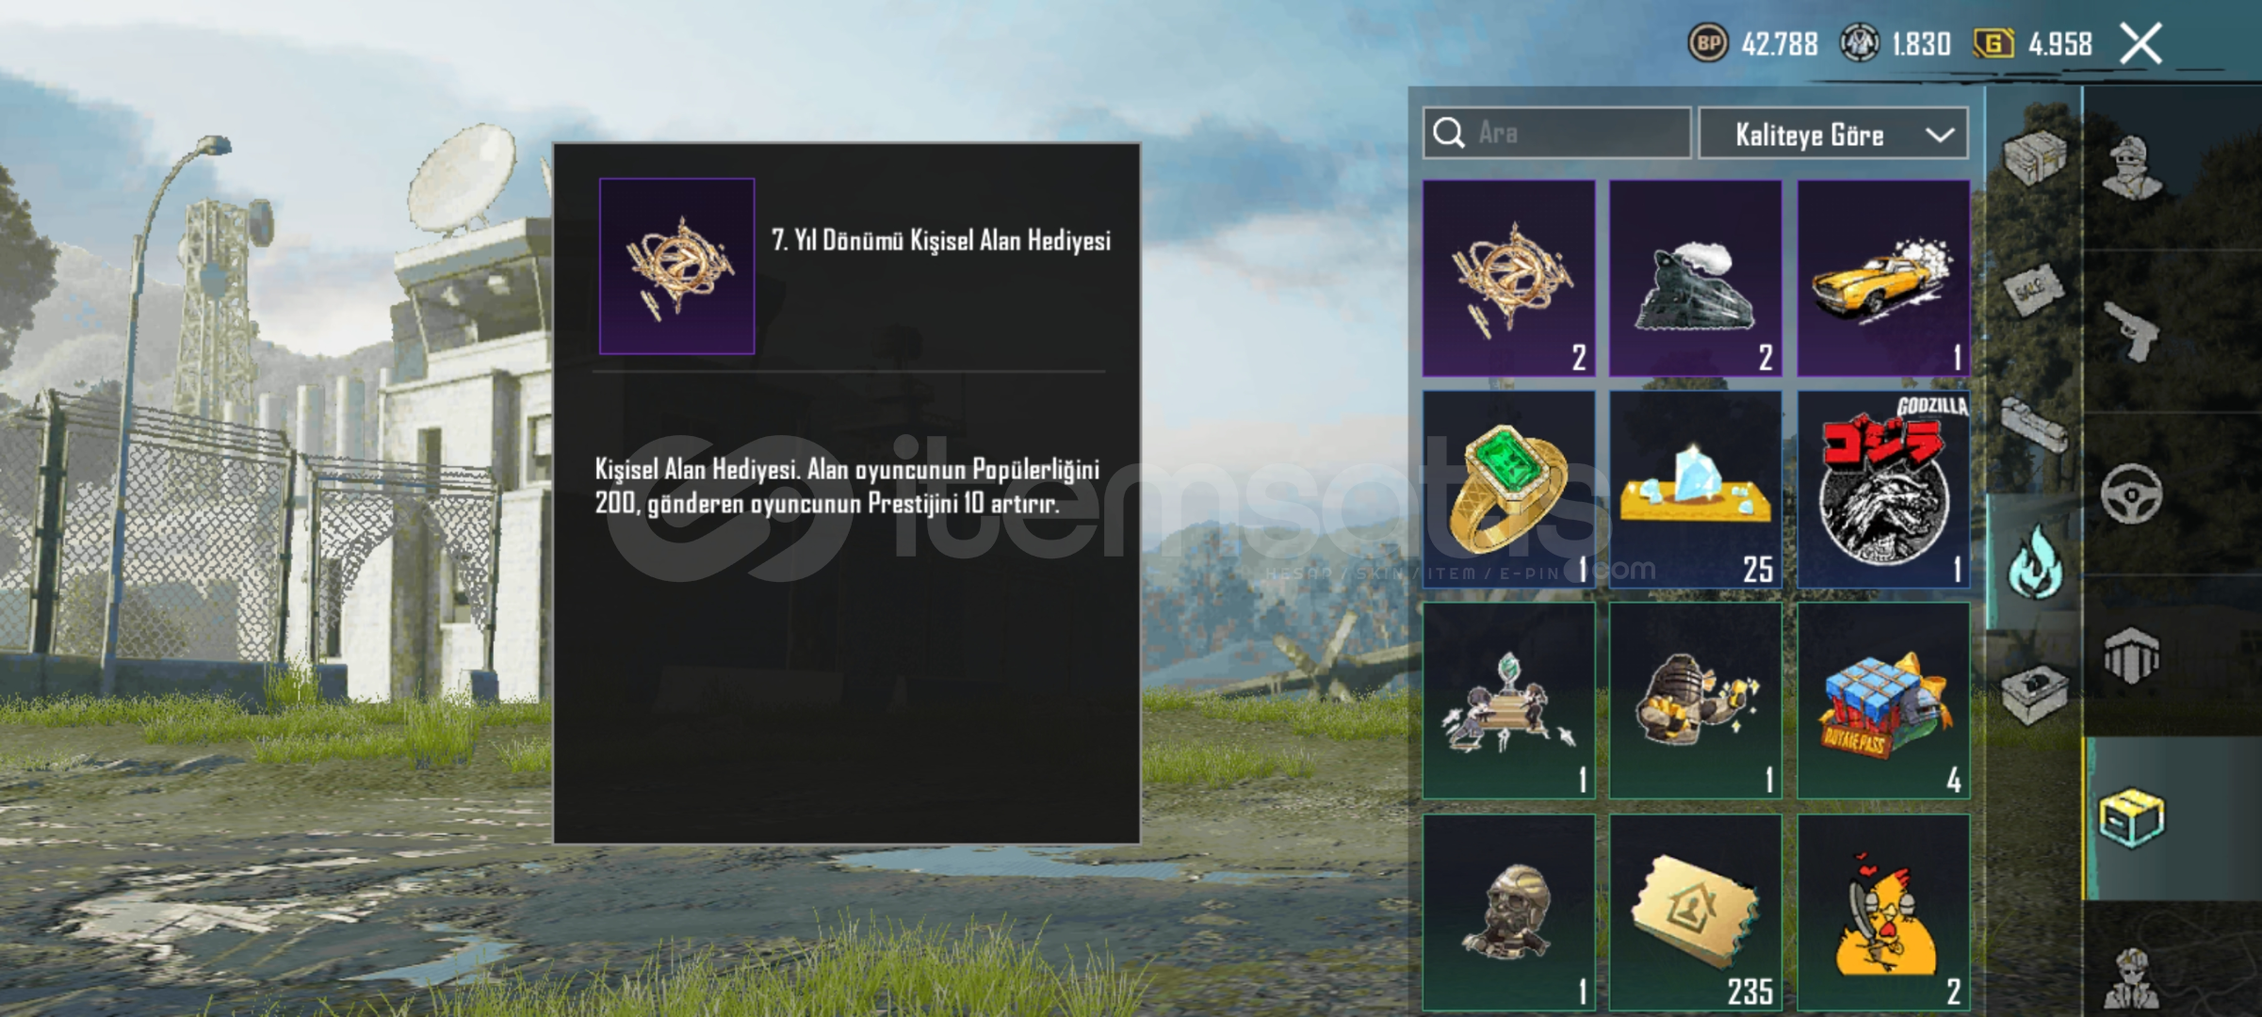Open the Kaliteye Göre sort dropdown

[x=1832, y=134]
